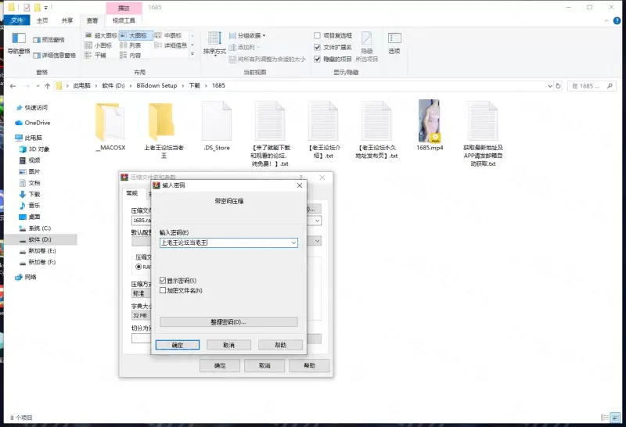Click the 选项 (Options) ribbon icon

(394, 42)
